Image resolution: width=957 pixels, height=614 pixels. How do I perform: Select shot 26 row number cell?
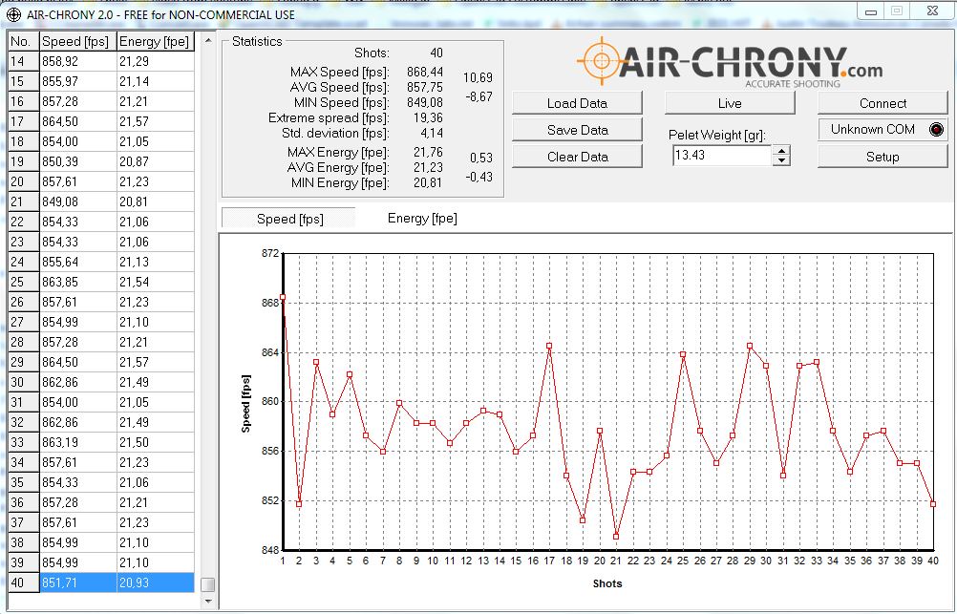pos(23,302)
